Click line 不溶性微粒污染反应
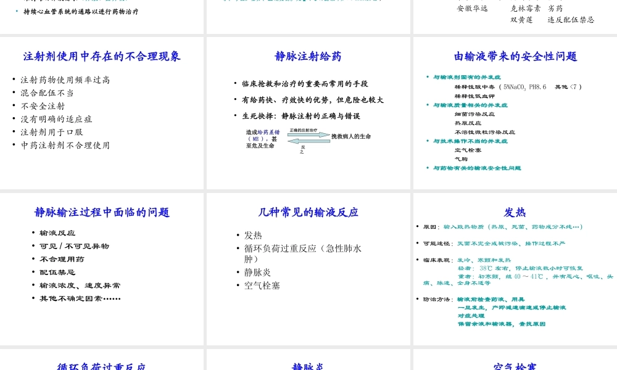The height and width of the screenshot is (370, 617). pos(485,133)
